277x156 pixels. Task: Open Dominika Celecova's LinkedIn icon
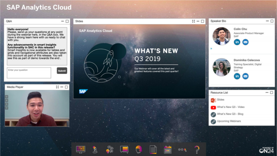click(x=237, y=76)
